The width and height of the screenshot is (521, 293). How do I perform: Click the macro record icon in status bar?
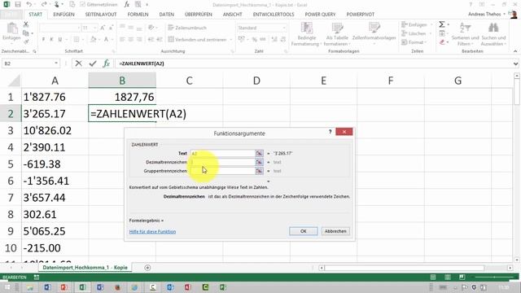37,277
